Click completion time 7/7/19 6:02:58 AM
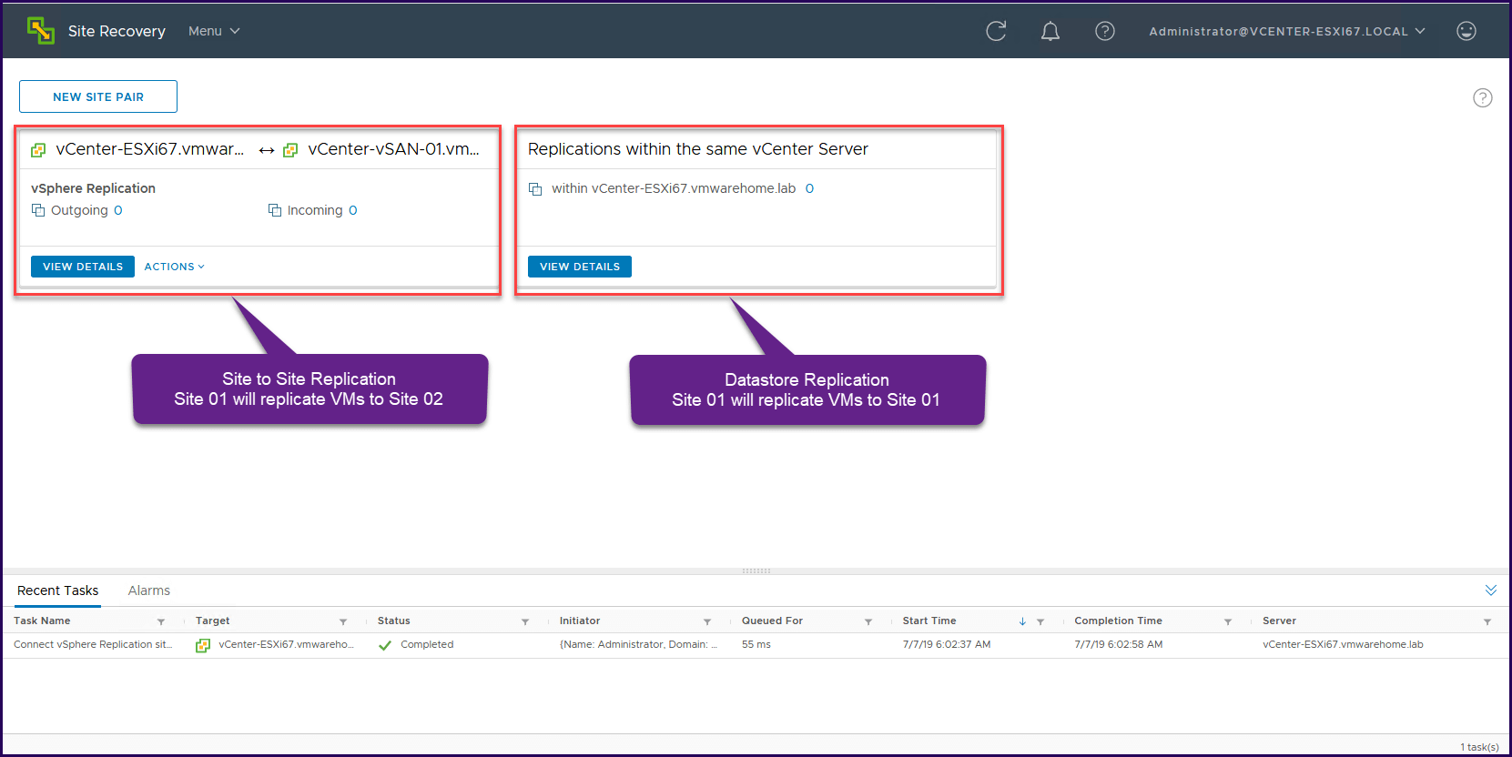 1119,644
